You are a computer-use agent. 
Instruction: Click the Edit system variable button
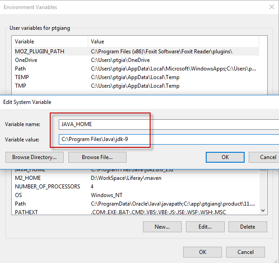205,227
